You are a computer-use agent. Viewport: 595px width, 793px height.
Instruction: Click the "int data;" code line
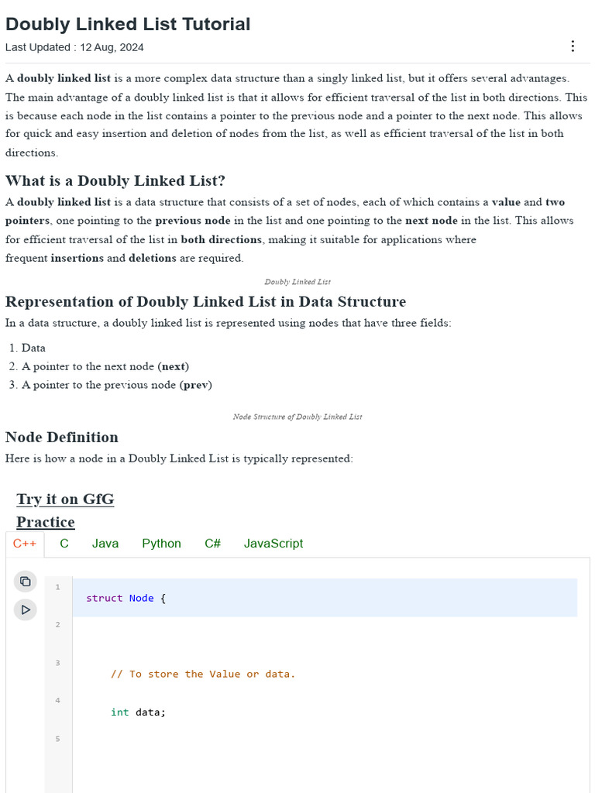tap(138, 712)
